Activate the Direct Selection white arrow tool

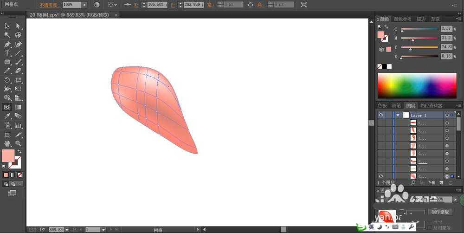click(x=18, y=26)
